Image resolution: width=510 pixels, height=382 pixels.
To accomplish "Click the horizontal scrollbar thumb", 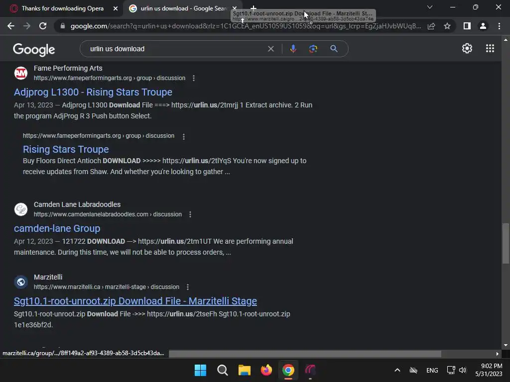I will pyautogui.click(x=305, y=354).
